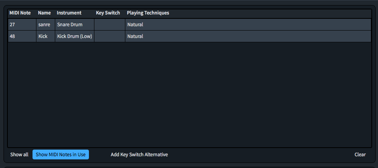Select the MIDI note 27 cell
The image size is (378, 168).
tap(22, 25)
